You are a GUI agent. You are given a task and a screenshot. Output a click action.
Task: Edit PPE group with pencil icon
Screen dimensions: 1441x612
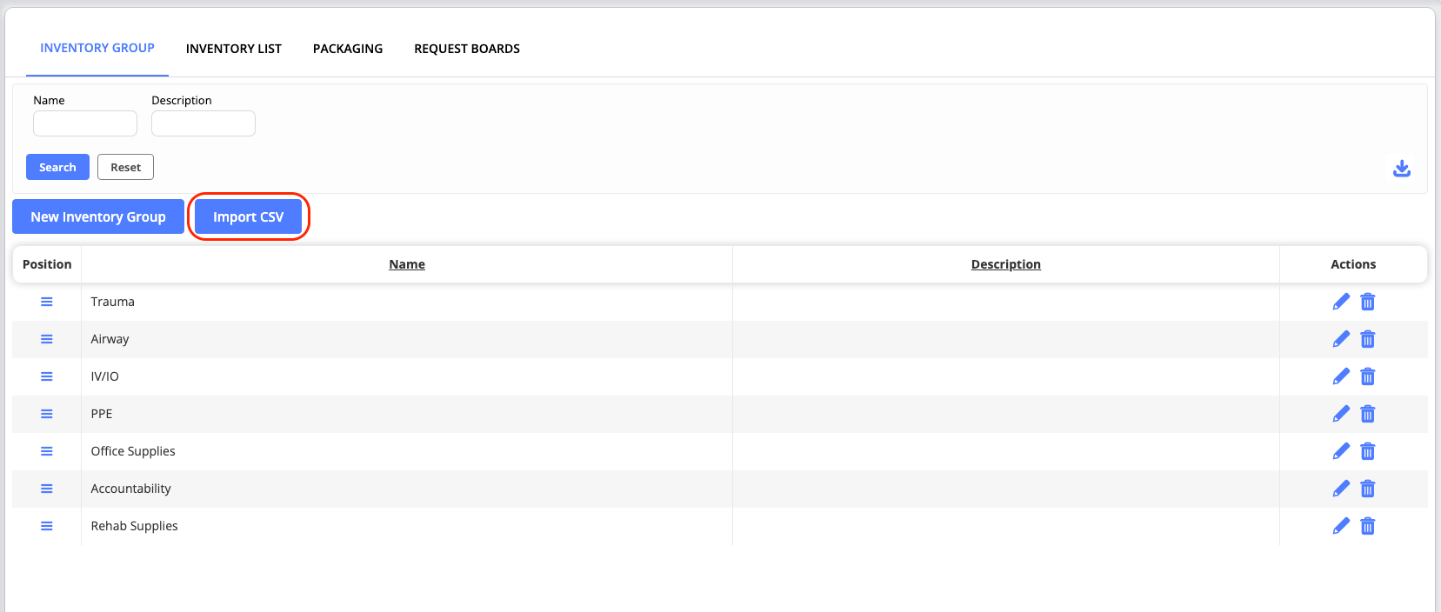pyautogui.click(x=1341, y=414)
